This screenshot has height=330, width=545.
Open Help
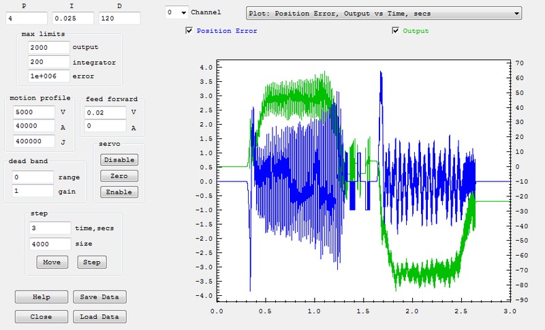pyautogui.click(x=42, y=297)
